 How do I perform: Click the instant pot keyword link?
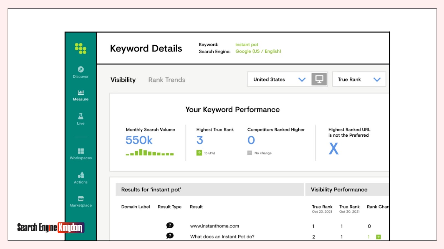[x=247, y=45]
